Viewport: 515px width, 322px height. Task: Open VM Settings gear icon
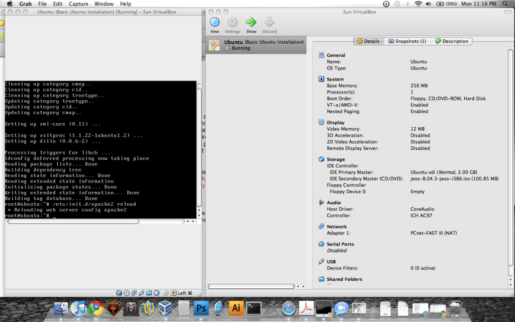[x=232, y=22]
